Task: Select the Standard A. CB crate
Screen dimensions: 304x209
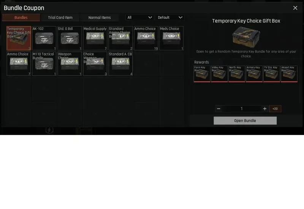Action: tap(120, 64)
